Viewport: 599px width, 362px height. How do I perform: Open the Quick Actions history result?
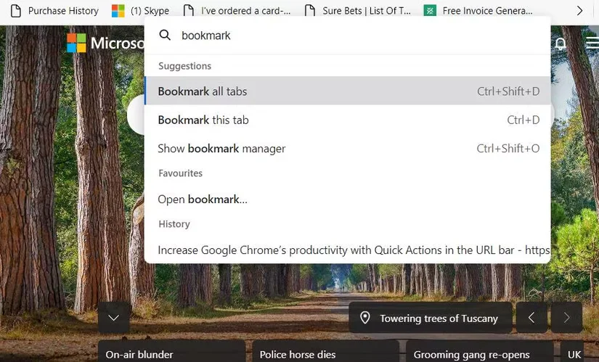[x=347, y=250]
